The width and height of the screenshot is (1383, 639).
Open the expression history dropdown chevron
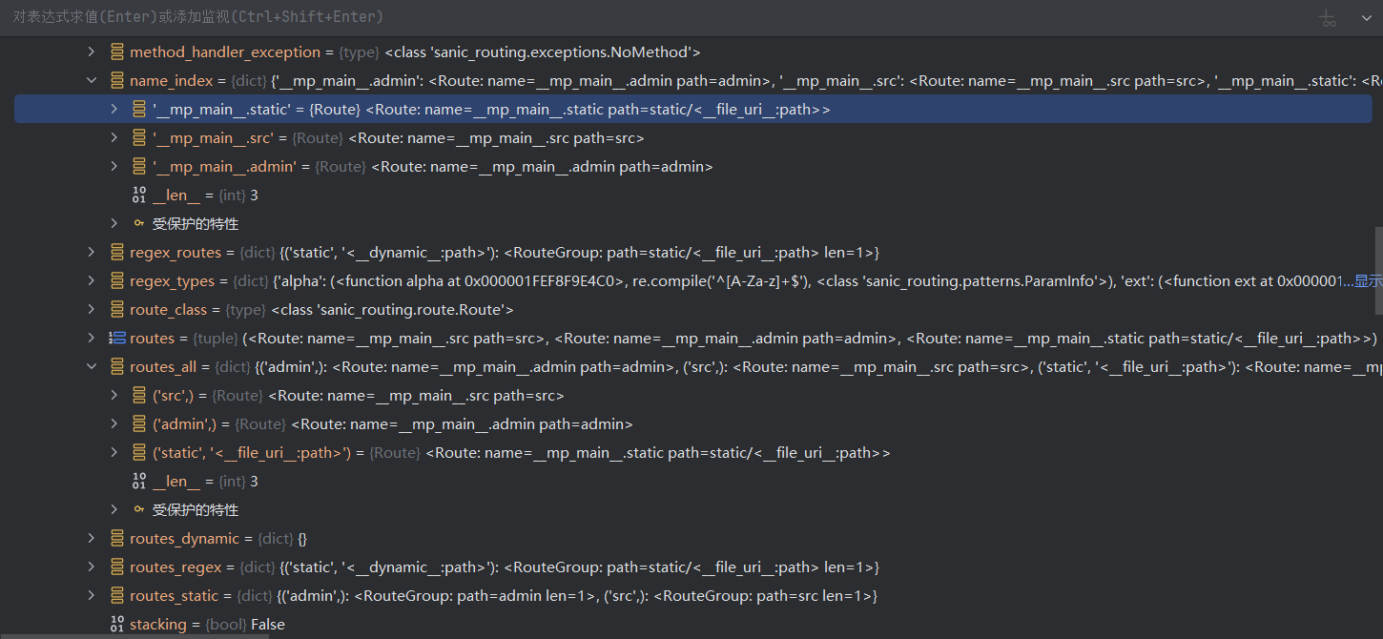point(1366,18)
